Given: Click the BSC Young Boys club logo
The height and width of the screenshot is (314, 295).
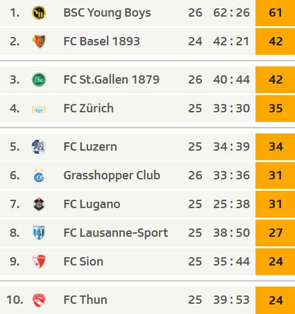Looking at the screenshot, I should point(39,13).
